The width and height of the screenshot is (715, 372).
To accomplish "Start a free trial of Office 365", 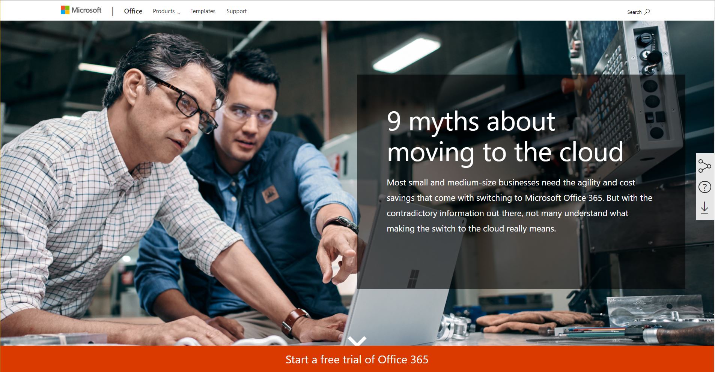I will [x=357, y=359].
